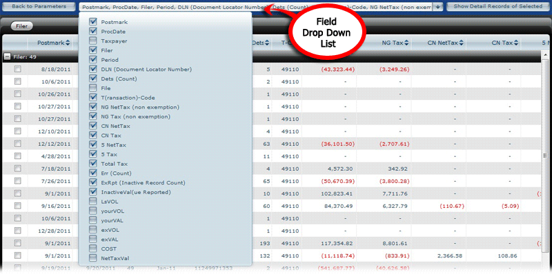Sort by CN Tax column arrows
The image size is (552, 274).
click(516, 43)
